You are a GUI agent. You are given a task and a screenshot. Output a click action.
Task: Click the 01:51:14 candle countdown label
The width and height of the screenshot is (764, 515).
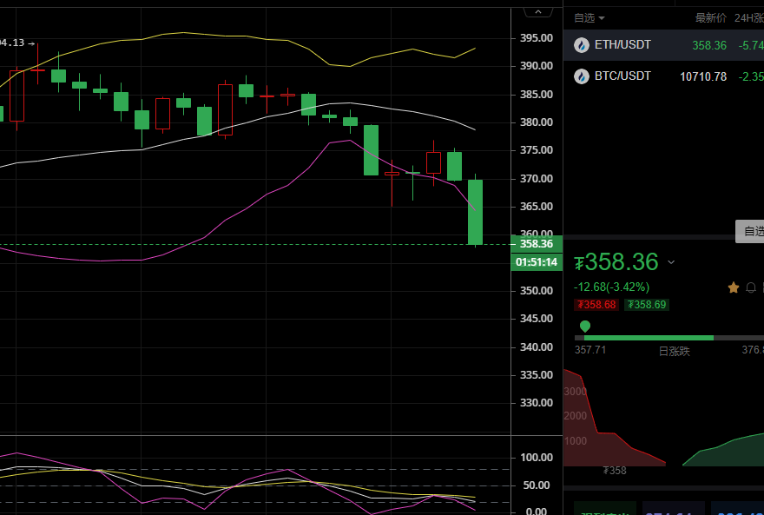click(x=537, y=262)
